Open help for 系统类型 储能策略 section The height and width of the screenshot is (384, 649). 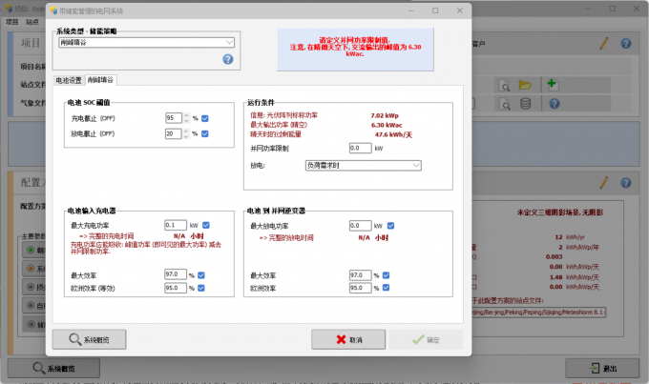coord(228,59)
